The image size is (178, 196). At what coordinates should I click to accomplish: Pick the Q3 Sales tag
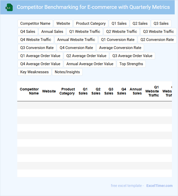tap(161, 23)
